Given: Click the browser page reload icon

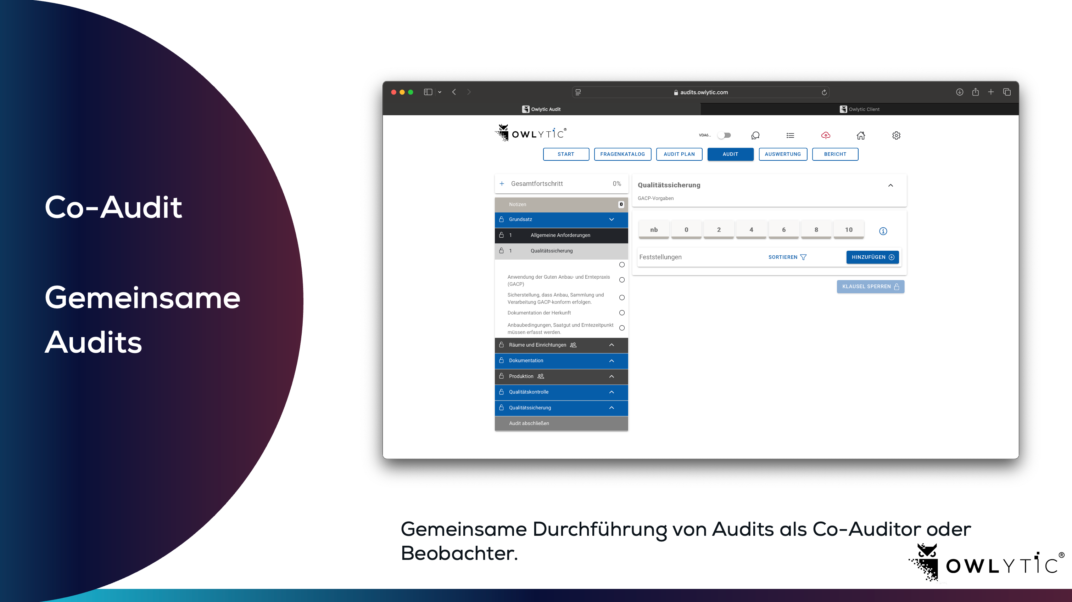Looking at the screenshot, I should 824,92.
